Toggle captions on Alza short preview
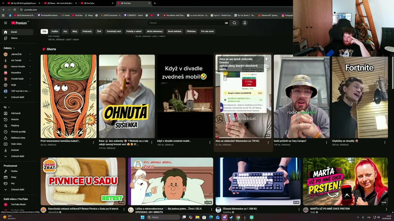Image resolution: width=394 pixels, height=221 pixels. (x=267, y=66)
